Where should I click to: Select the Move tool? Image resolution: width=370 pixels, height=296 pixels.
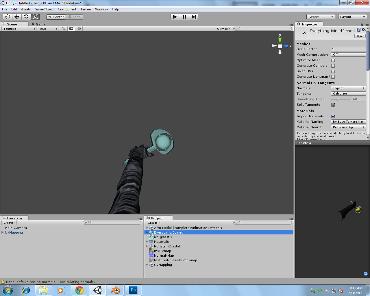click(x=17, y=17)
